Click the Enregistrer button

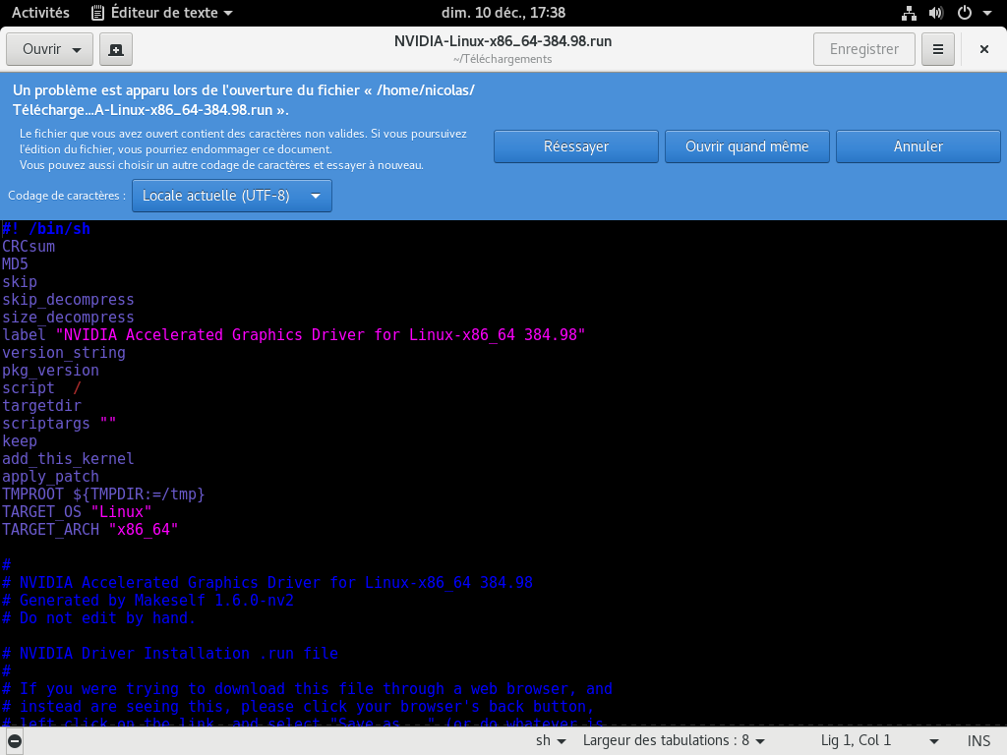(x=863, y=49)
